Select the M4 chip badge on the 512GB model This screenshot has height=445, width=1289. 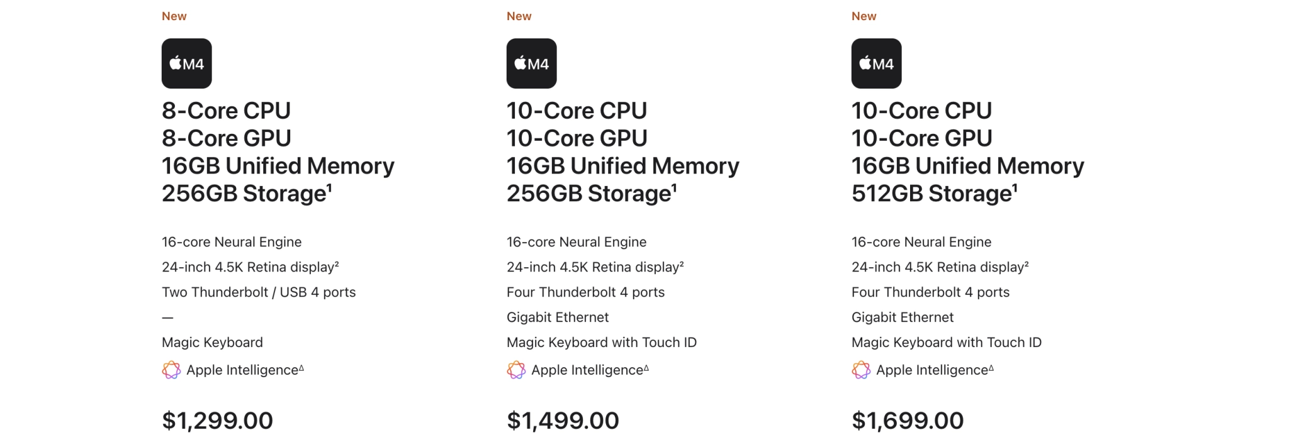(x=876, y=63)
